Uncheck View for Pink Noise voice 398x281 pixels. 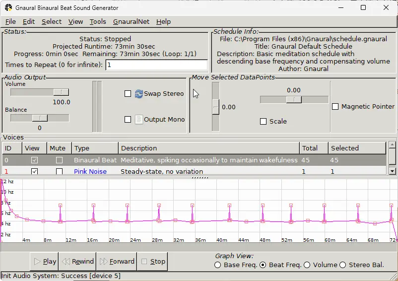(x=34, y=171)
